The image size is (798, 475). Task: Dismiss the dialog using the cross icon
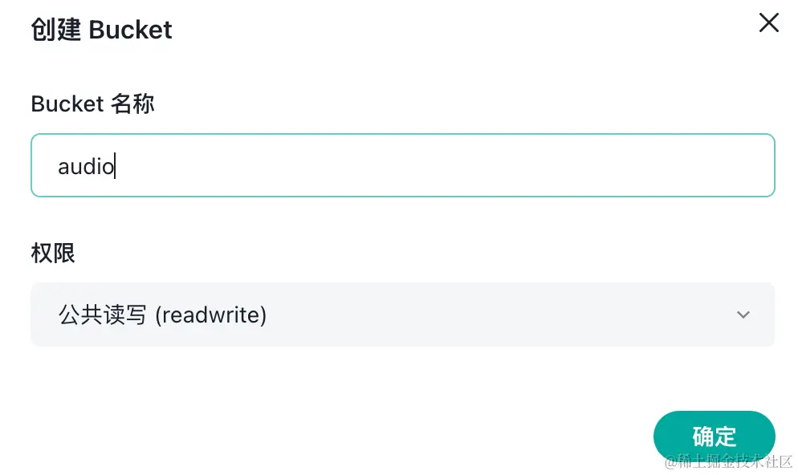(768, 23)
